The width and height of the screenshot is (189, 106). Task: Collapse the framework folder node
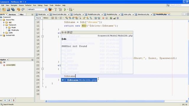(x=4, y=25)
